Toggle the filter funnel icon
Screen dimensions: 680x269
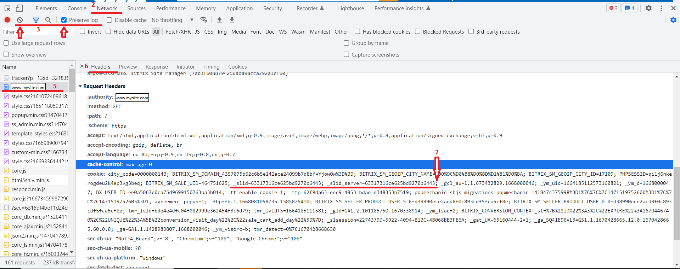tap(36, 20)
